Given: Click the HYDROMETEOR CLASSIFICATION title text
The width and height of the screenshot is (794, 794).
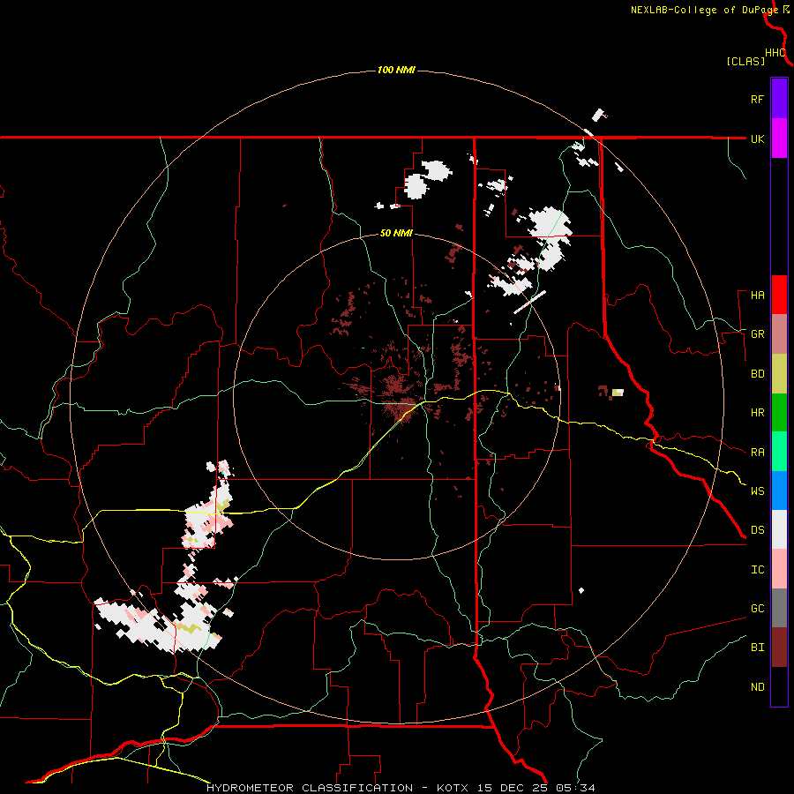Looking at the screenshot, I should click(x=310, y=788).
